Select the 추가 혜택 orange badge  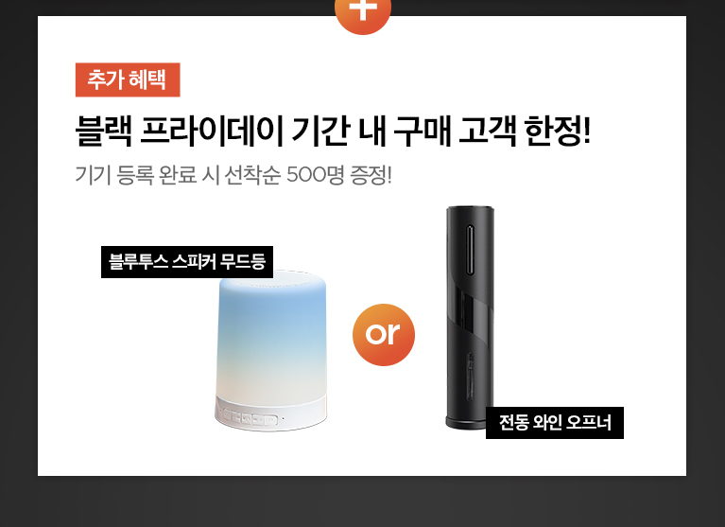point(128,79)
